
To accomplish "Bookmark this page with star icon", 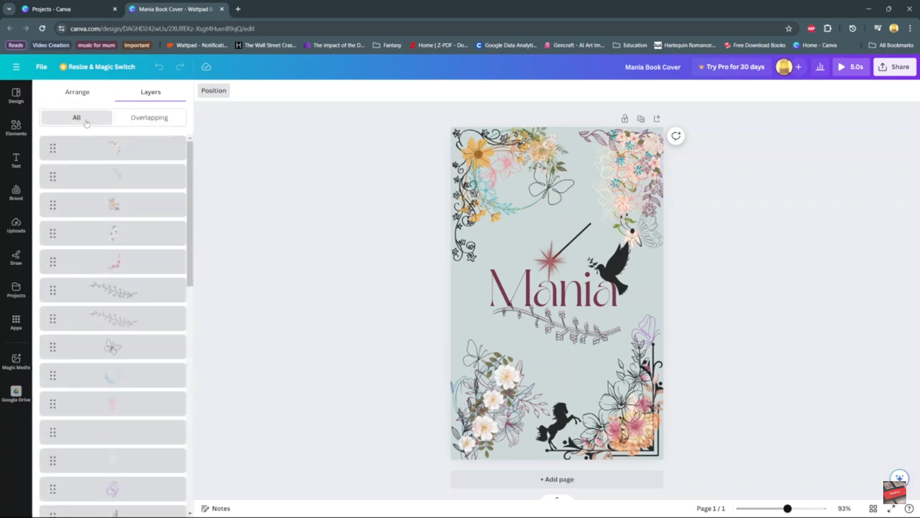I will 789,28.
